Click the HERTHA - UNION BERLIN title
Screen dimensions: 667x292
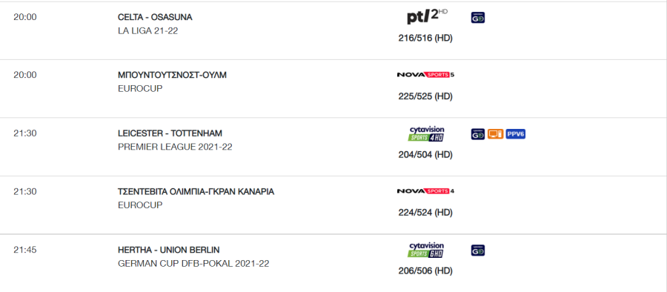[x=168, y=250]
